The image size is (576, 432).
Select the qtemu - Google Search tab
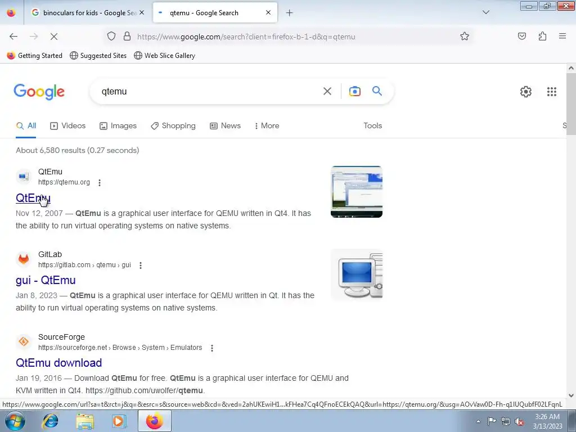[215, 12]
